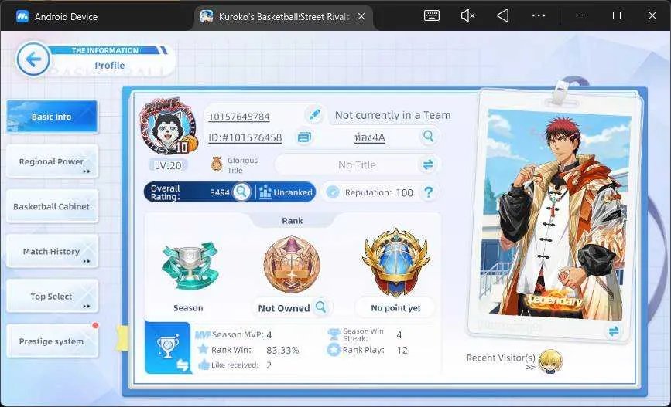671x407 pixels.
Task: Click the Glorious Title medal icon
Action: [217, 164]
